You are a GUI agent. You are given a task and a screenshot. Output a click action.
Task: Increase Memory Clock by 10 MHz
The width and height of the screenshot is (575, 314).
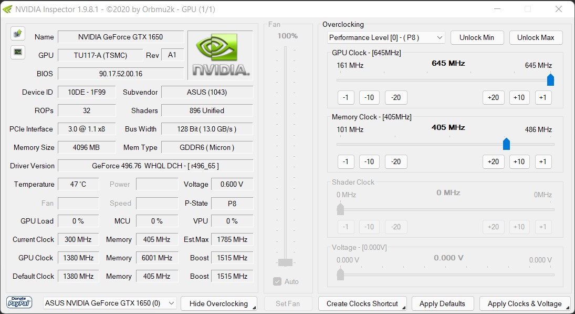519,161
